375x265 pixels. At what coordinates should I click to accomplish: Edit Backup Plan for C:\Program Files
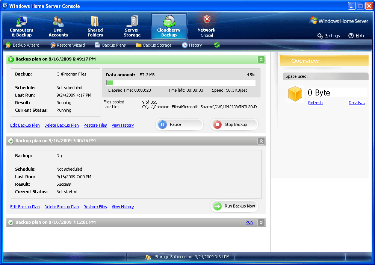[x=25, y=125]
